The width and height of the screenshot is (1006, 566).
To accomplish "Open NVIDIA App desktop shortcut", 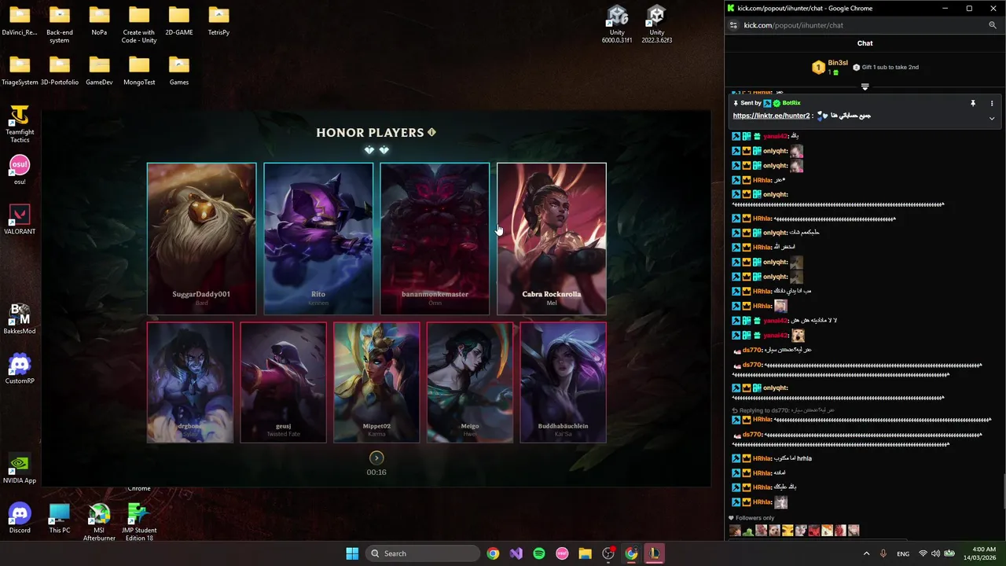I will click(20, 469).
